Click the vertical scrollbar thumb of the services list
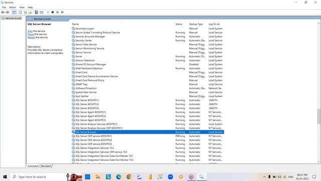Image resolution: width=321 pixels, height=181 pixels. 319,116
